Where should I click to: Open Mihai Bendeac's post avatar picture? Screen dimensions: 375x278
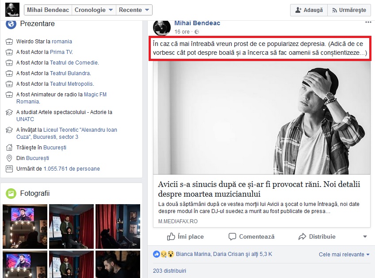click(162, 27)
